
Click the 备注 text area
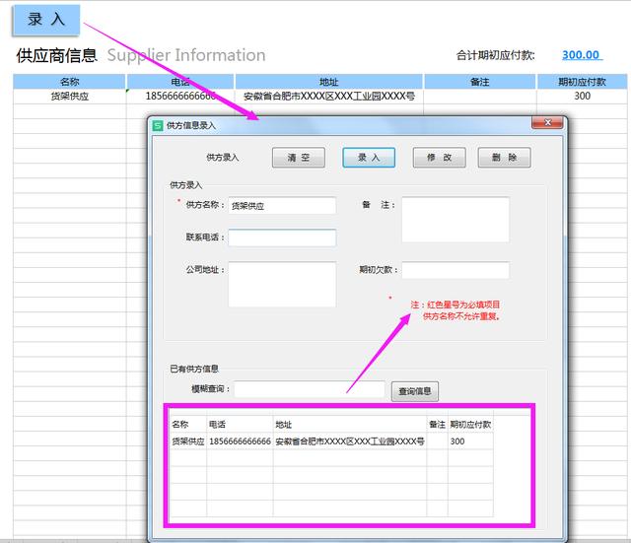455,219
